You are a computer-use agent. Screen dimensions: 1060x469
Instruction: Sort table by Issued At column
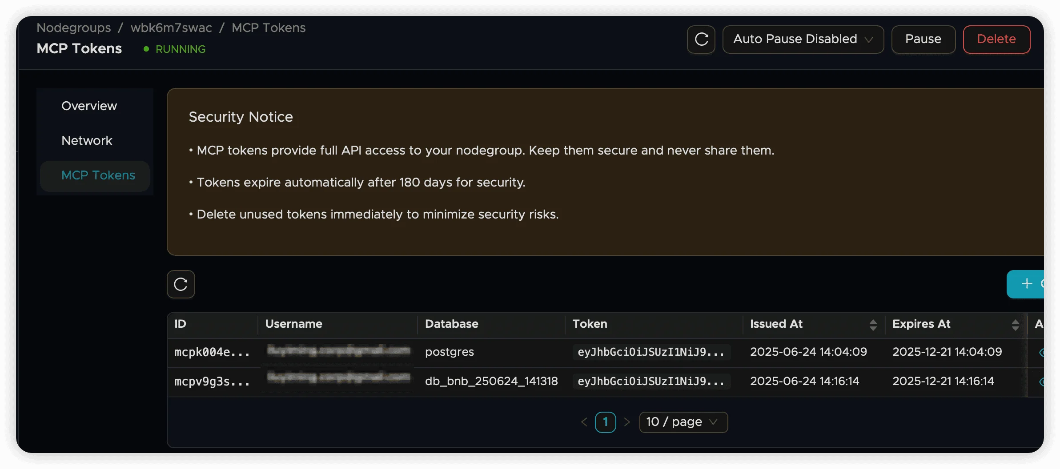click(872, 325)
